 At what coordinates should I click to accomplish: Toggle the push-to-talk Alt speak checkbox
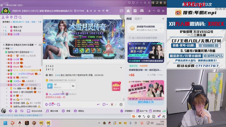(x=29, y=111)
